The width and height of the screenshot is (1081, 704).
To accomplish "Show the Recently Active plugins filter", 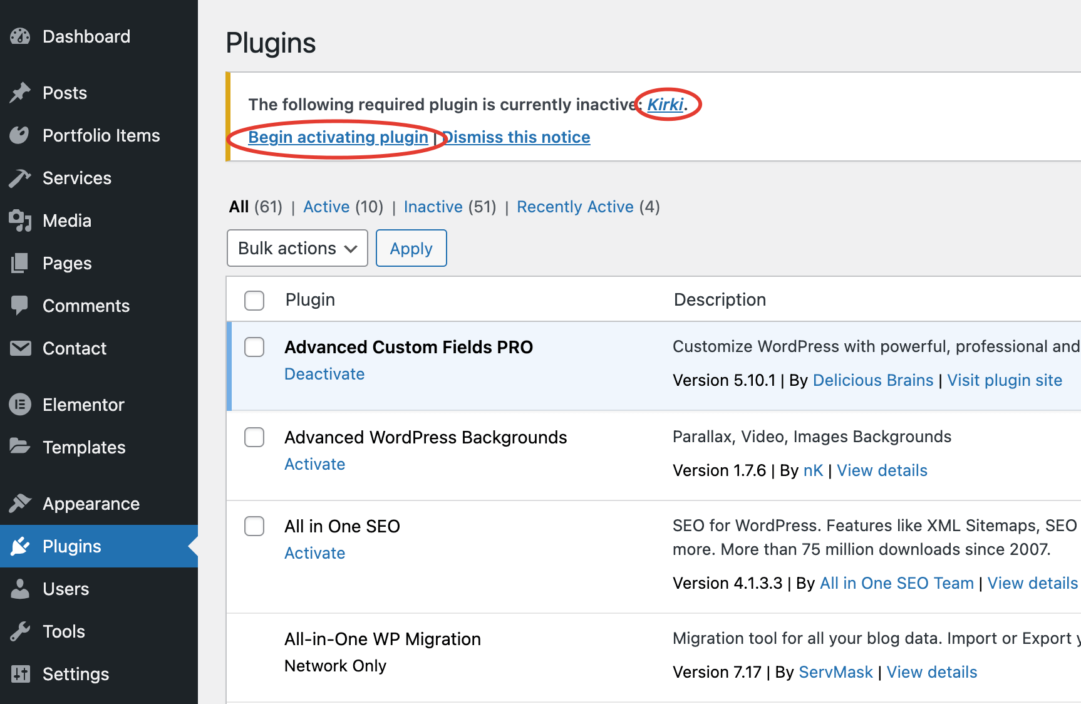I will (575, 207).
